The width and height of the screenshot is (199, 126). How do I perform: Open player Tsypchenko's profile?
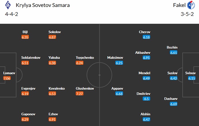85,58
